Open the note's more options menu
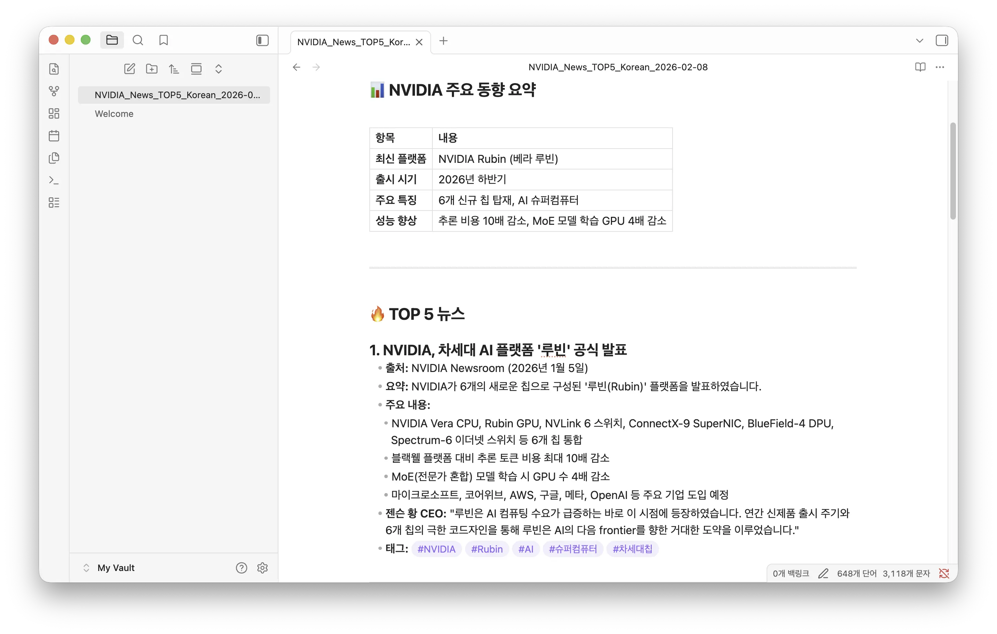Screen dimensions: 997x634 [940, 67]
